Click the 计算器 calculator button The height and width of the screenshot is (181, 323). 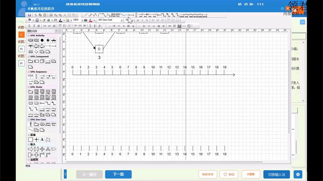pyautogui.click(x=251, y=174)
